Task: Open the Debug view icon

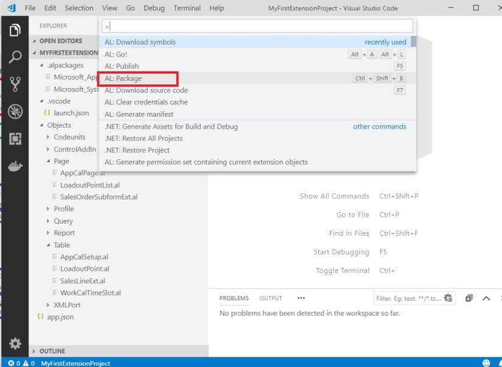Action: (x=15, y=111)
